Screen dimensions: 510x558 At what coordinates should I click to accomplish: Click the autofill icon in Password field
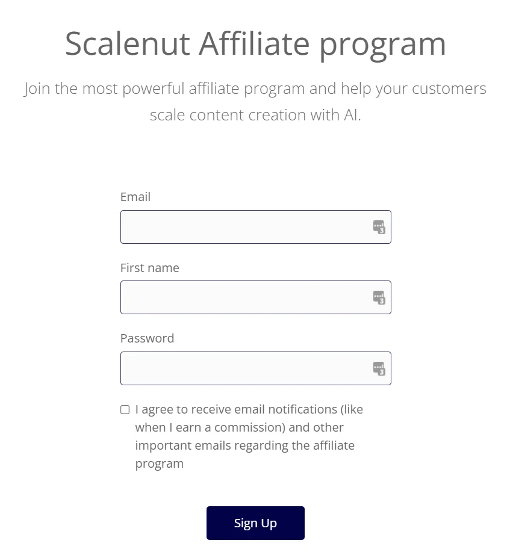point(379,368)
